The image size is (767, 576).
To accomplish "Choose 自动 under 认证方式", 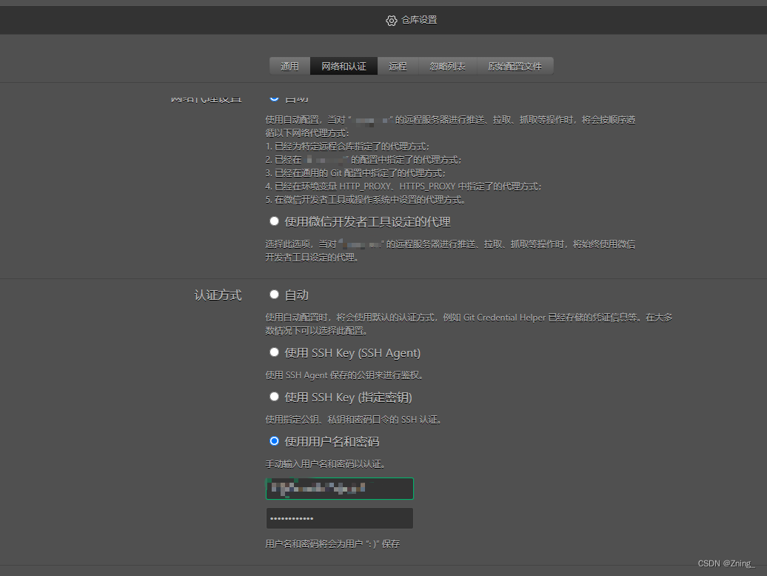I will click(275, 295).
